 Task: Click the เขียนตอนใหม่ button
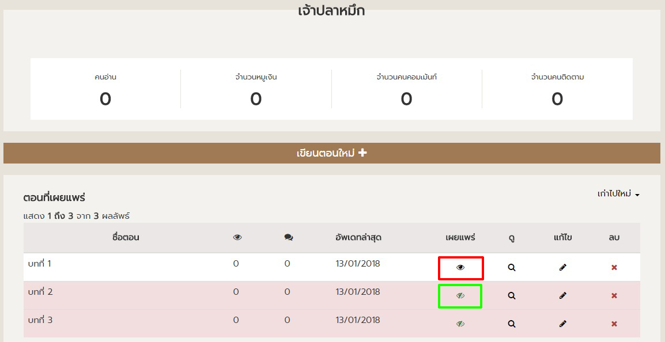(x=331, y=153)
